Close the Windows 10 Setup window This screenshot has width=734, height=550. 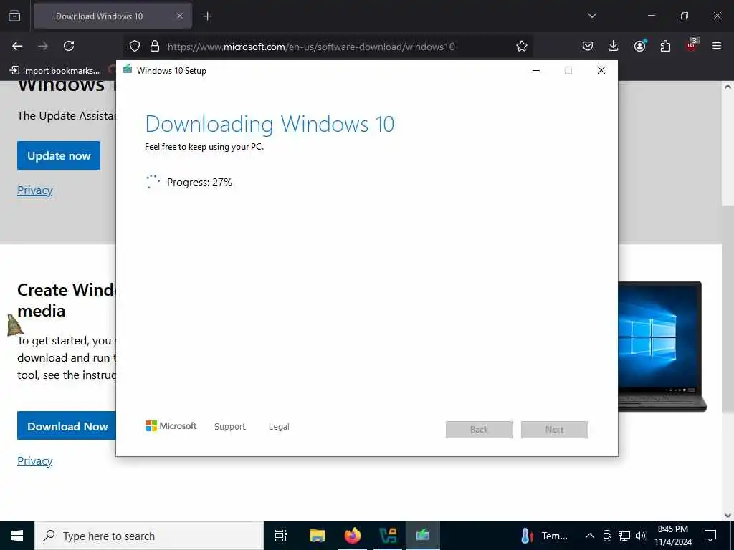[601, 71]
